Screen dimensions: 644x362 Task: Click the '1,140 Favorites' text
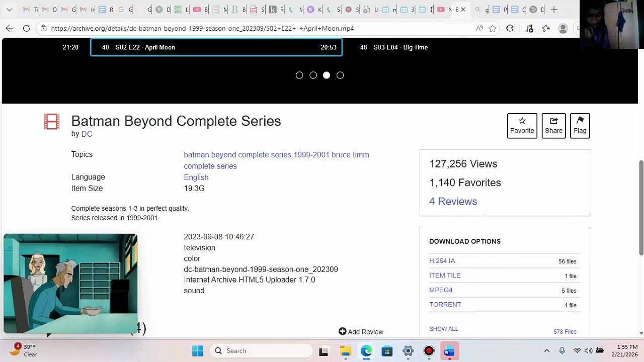click(x=465, y=183)
